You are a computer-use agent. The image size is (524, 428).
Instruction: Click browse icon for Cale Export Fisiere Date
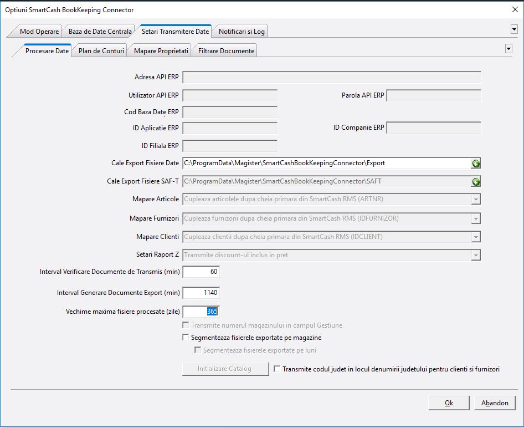[x=476, y=164]
